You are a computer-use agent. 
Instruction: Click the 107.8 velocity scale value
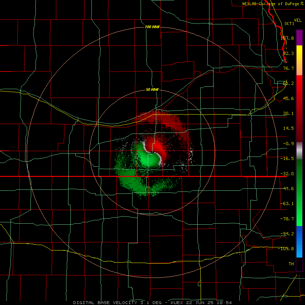click(287, 38)
